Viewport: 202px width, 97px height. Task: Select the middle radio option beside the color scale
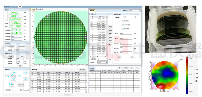coord(194,73)
